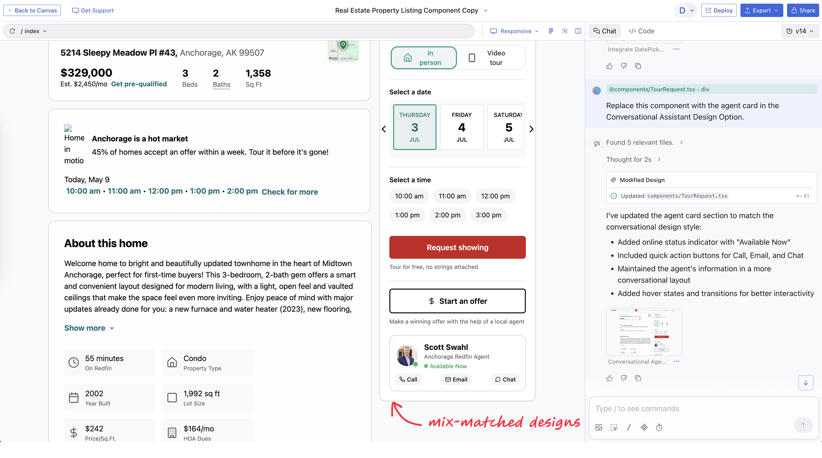The image size is (822, 458).
Task: Switch to the Chat tab
Action: (605, 31)
